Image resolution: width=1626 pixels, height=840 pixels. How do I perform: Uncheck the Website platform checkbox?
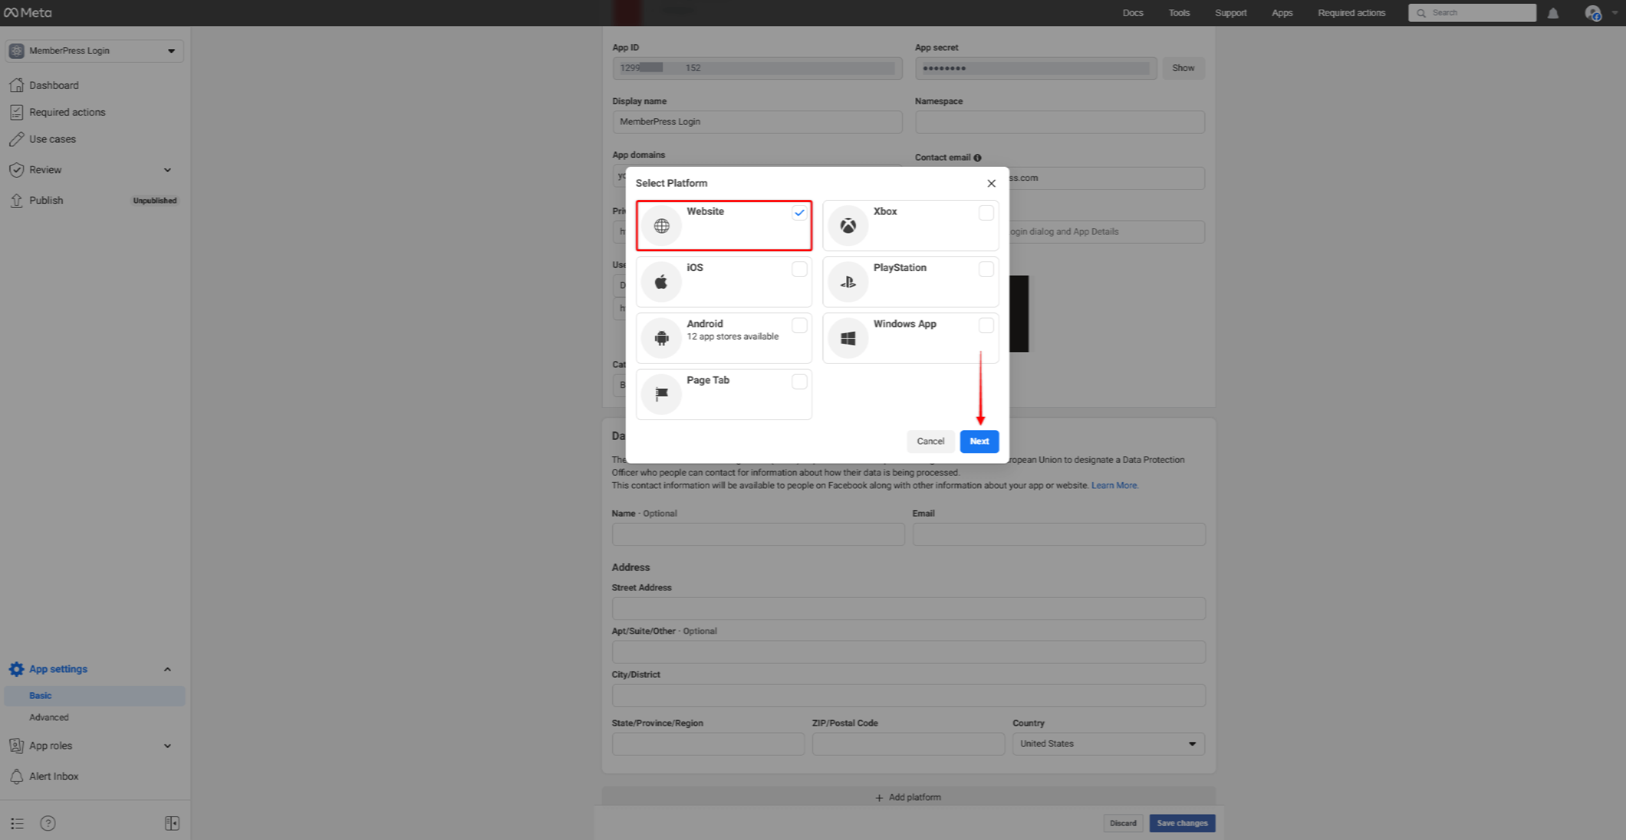pos(798,212)
